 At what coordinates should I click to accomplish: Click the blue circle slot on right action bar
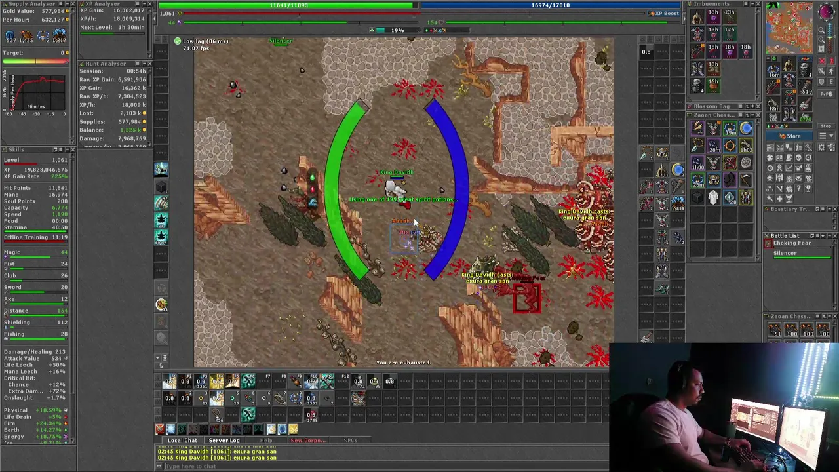pyautogui.click(x=678, y=170)
